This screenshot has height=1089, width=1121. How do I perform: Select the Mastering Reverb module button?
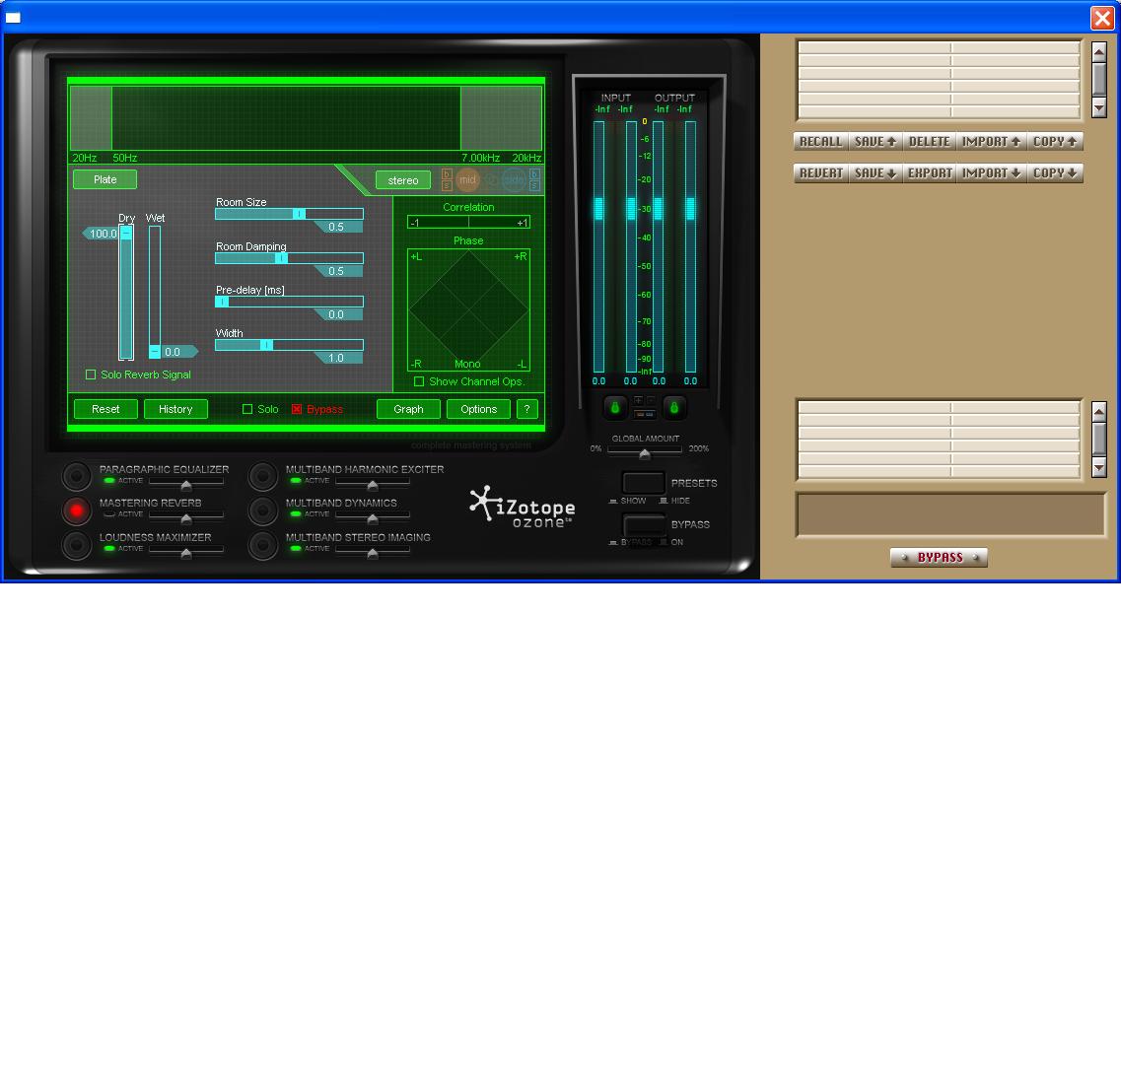pos(77,510)
